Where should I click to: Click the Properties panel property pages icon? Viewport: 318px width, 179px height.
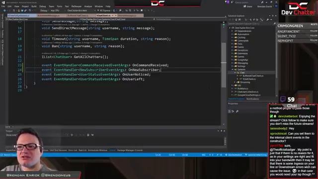[237, 111]
